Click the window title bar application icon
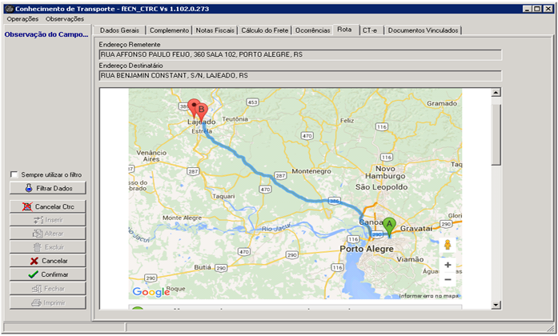The width and height of the screenshot is (558, 336). (10, 9)
